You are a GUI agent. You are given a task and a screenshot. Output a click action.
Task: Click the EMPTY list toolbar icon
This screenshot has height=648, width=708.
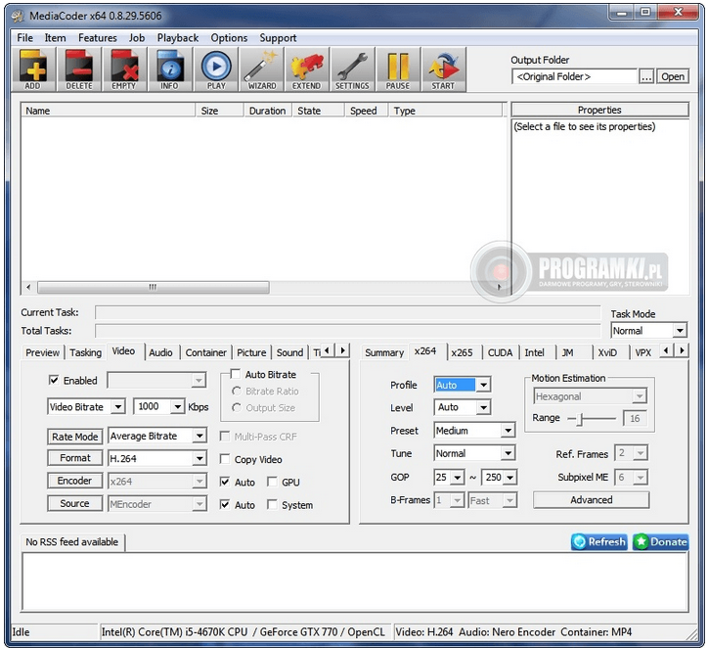124,69
